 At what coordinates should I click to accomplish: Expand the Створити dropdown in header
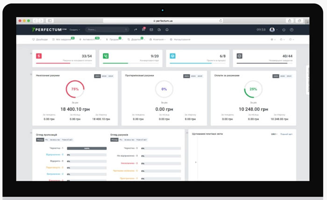(75, 30)
